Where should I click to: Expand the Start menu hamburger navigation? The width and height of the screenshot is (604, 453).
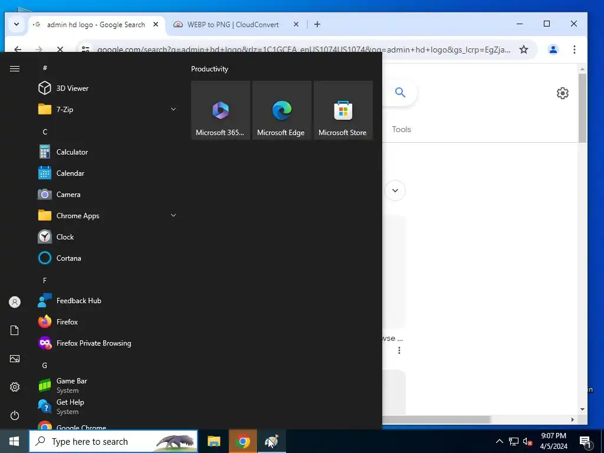tap(15, 68)
